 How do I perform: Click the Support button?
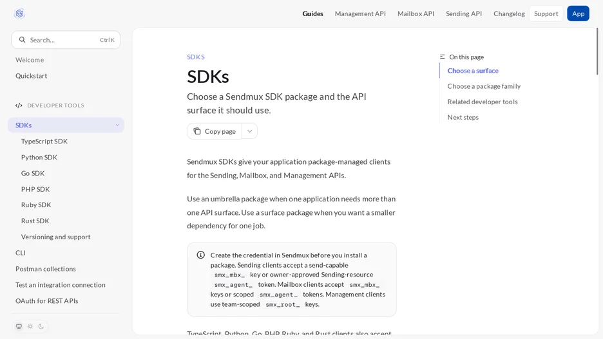point(546,14)
